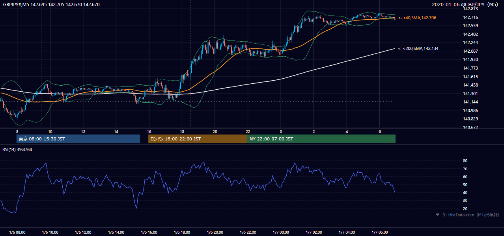Click the ロンドン 16:00-22:00 JST session bar
This screenshot has height=236, width=504.
(198, 139)
